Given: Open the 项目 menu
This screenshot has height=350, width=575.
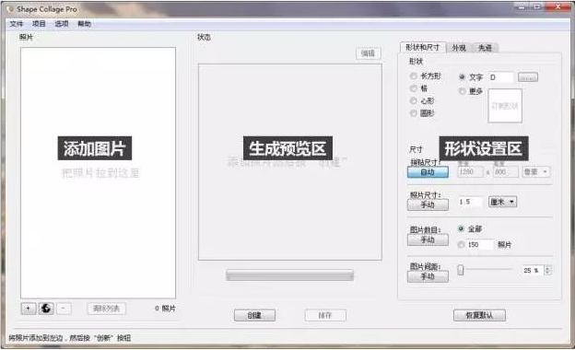Looking at the screenshot, I should coord(39,24).
